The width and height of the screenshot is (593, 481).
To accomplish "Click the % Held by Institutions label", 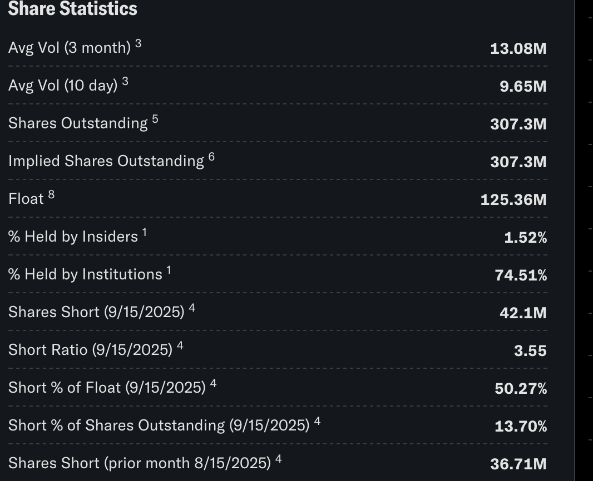I will [x=85, y=274].
